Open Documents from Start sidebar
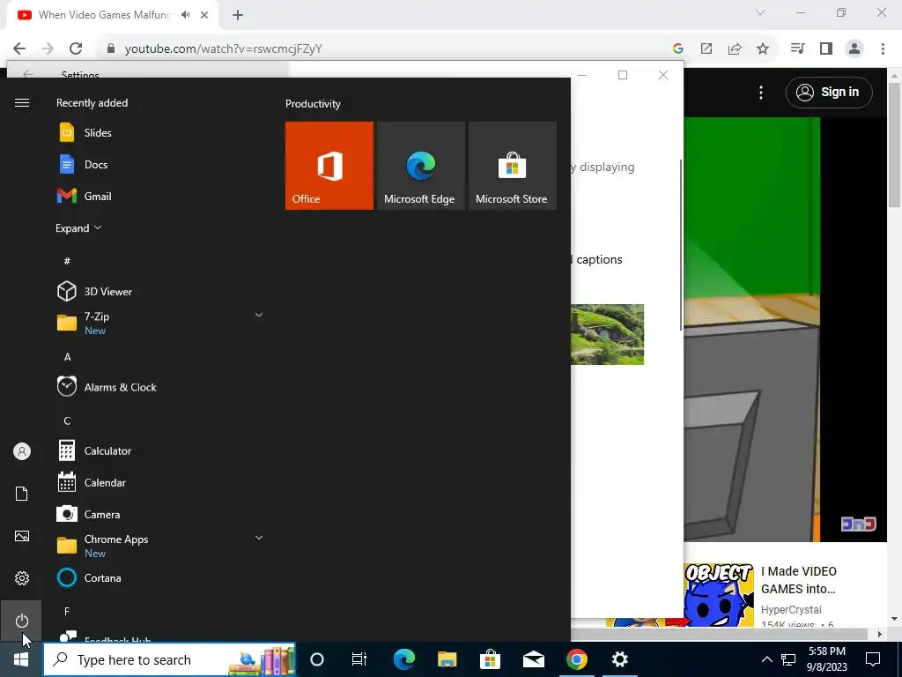Viewport: 902px width, 677px height. [21, 494]
